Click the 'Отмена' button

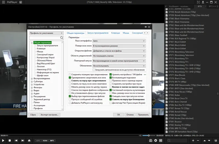130,115
